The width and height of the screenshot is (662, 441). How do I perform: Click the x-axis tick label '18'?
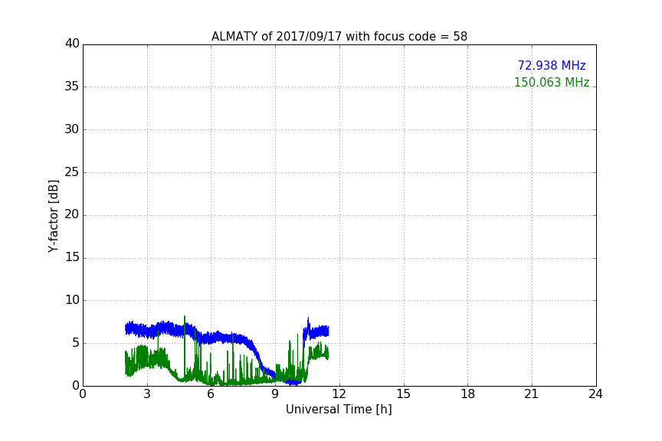tap(468, 394)
